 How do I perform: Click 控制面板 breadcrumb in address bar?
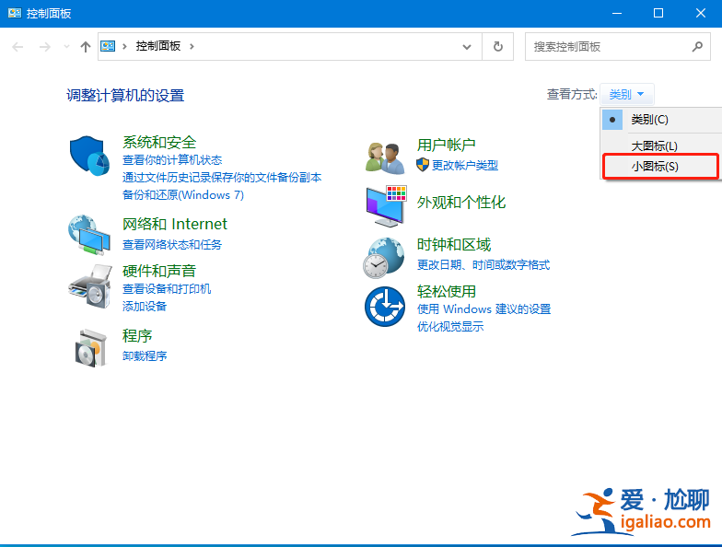pos(158,46)
